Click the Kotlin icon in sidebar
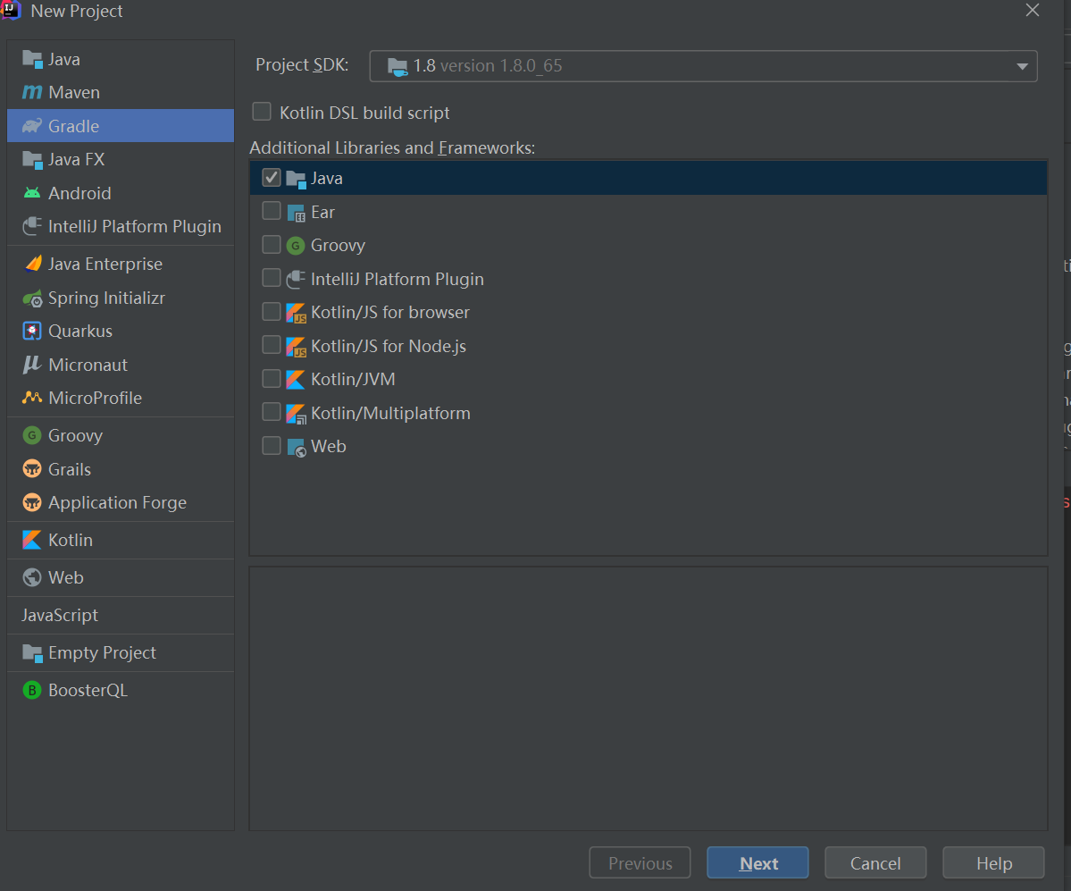Image resolution: width=1071 pixels, height=891 pixels. (32, 540)
